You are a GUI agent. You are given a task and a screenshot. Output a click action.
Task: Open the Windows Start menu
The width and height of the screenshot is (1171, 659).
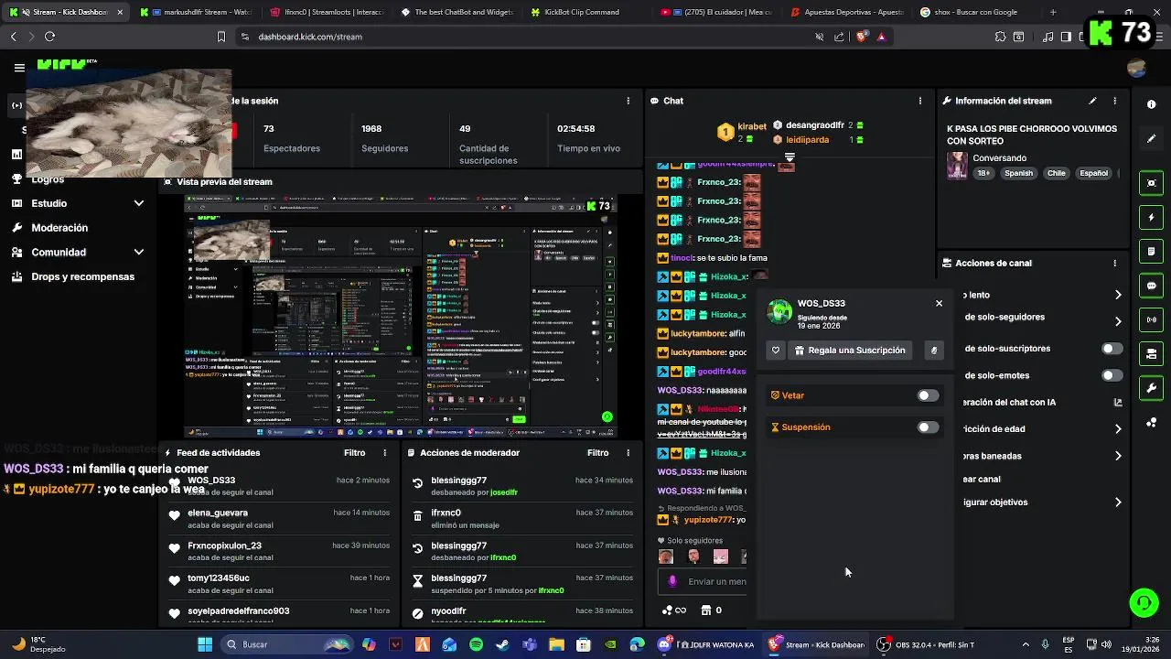pos(205,644)
